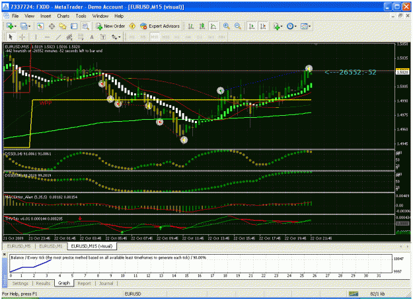Open the File menu
The height and width of the screenshot is (299, 413).
[15, 16]
